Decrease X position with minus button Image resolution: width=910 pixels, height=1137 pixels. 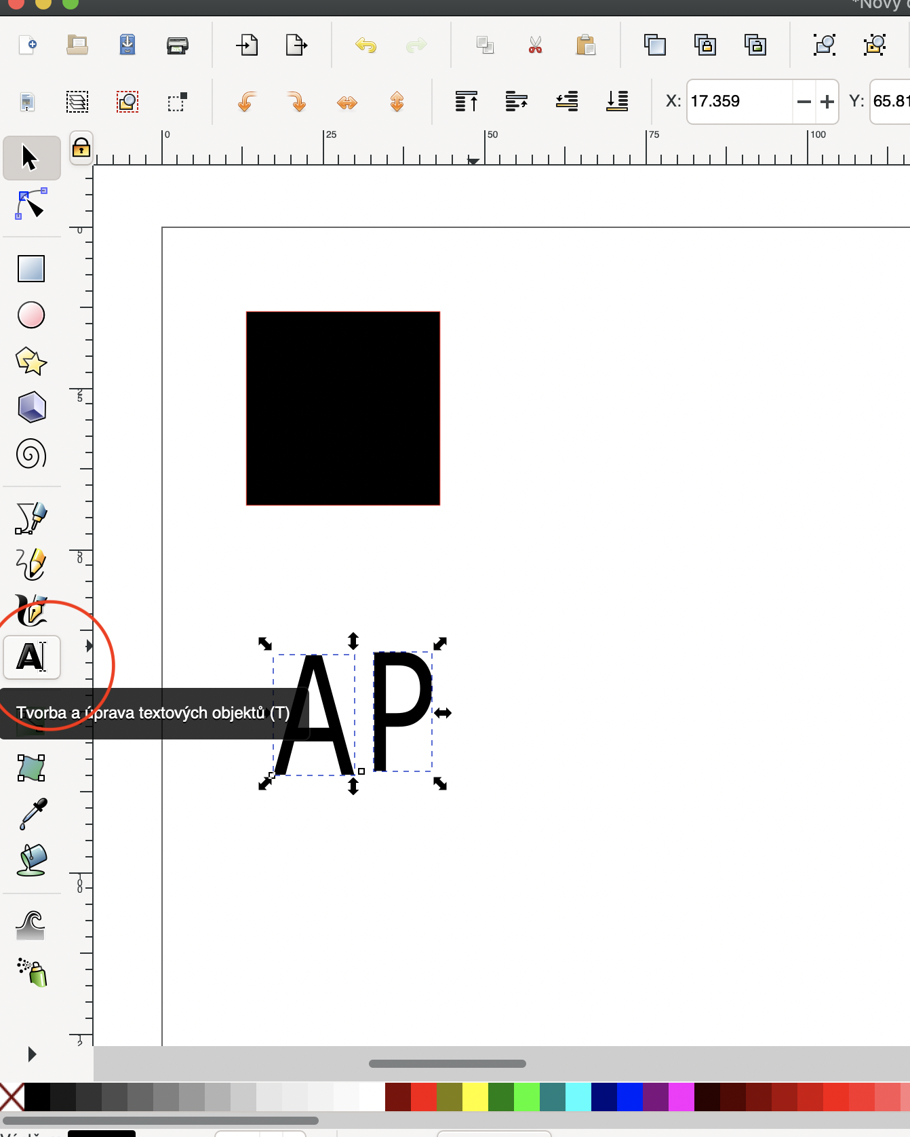pyautogui.click(x=804, y=102)
